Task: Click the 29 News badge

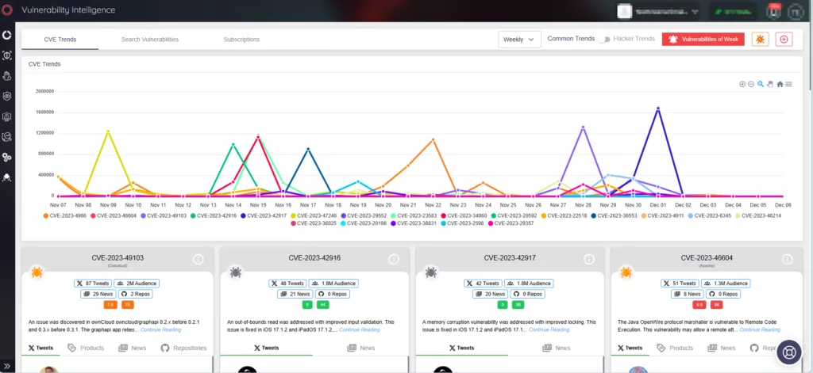Action: (98, 294)
